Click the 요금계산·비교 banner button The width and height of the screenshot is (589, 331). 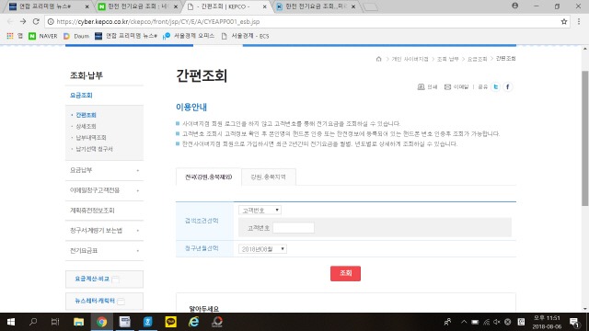tap(104, 280)
